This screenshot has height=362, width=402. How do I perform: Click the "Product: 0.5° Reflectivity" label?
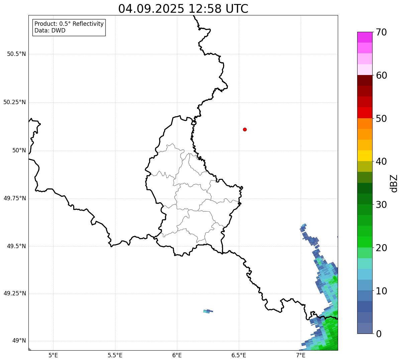[69, 24]
